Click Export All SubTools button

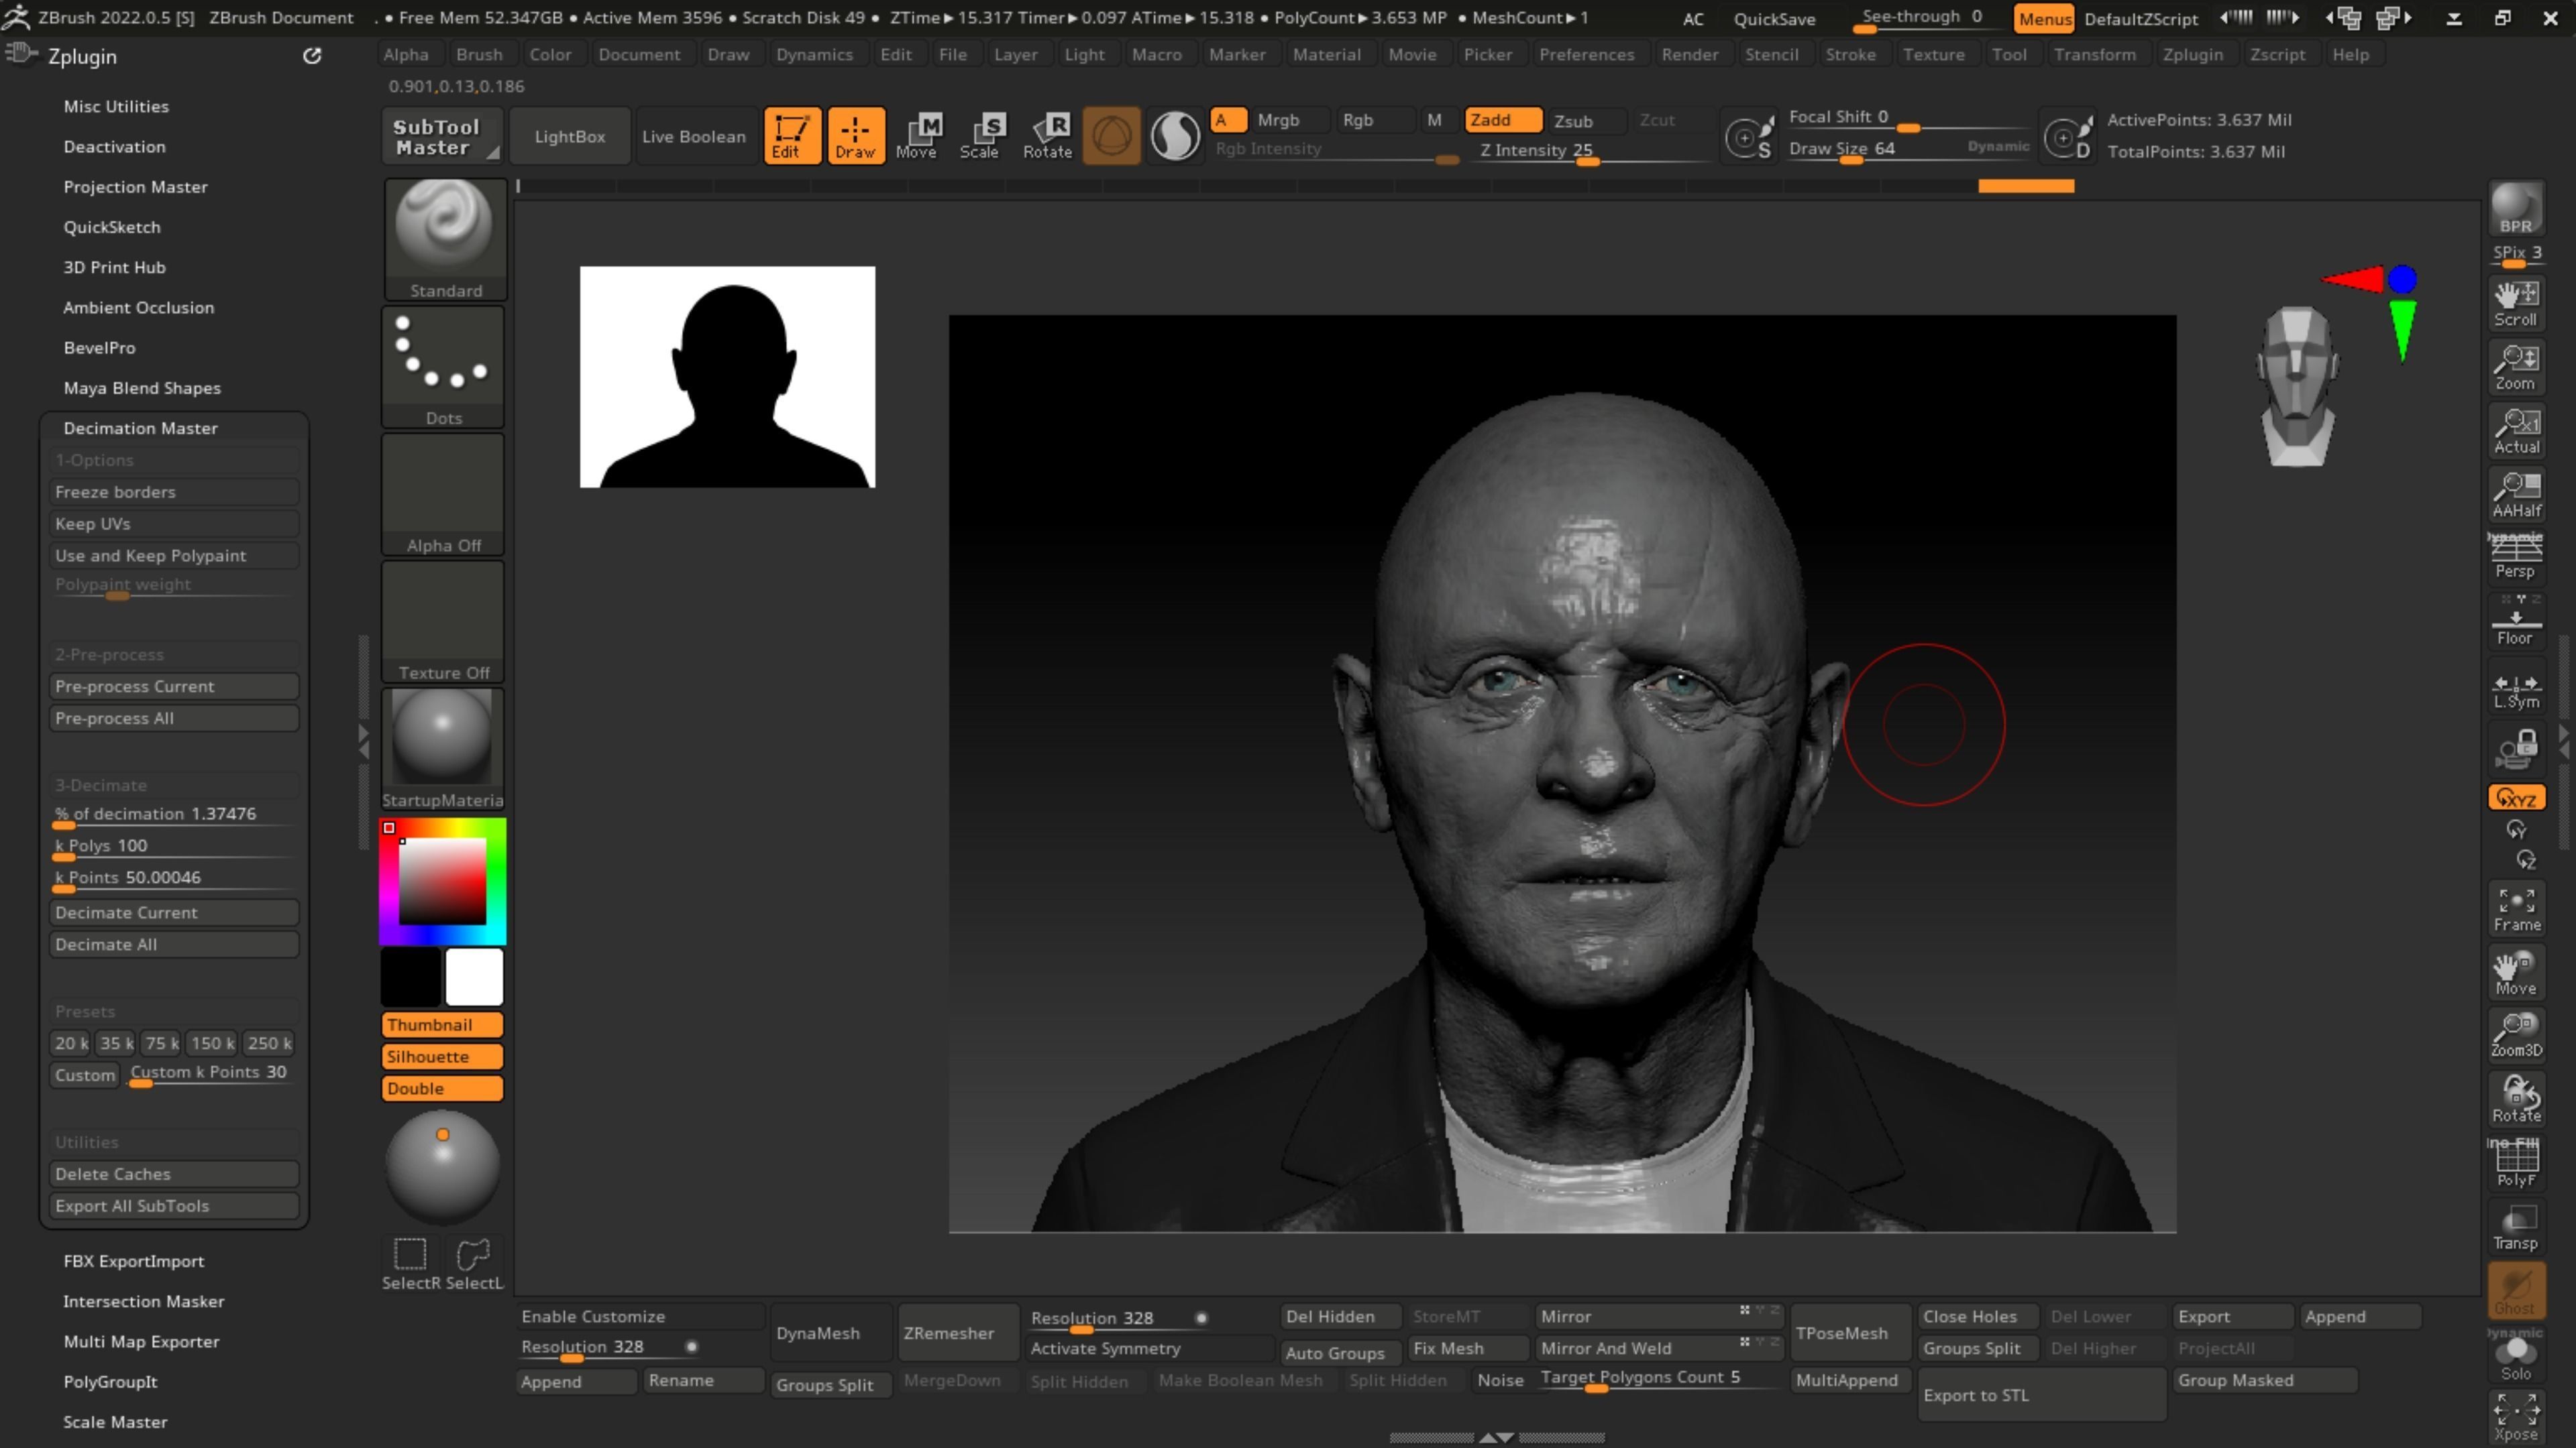[174, 1206]
